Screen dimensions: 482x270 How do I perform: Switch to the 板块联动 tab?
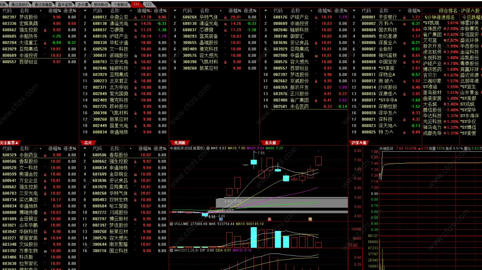point(101,5)
